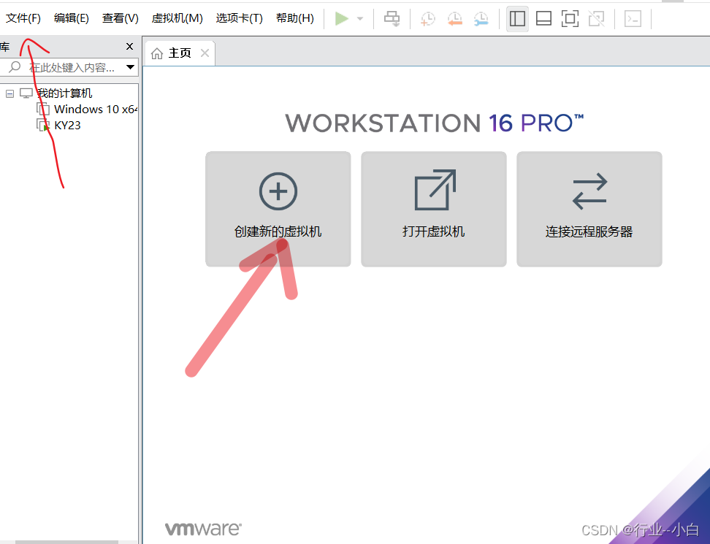This screenshot has height=544, width=710.
Task: Open the 虚拟机(M) menu
Action: point(177,18)
